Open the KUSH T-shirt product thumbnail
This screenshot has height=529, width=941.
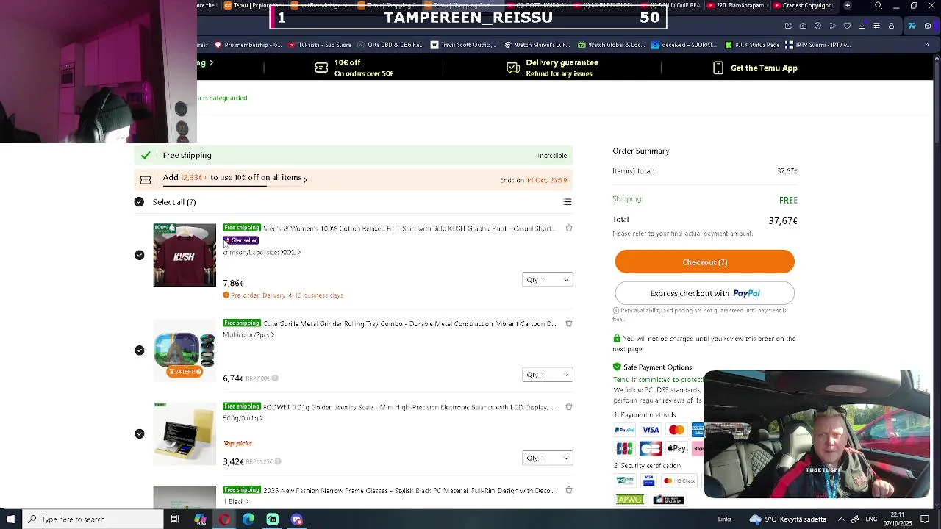pos(185,255)
